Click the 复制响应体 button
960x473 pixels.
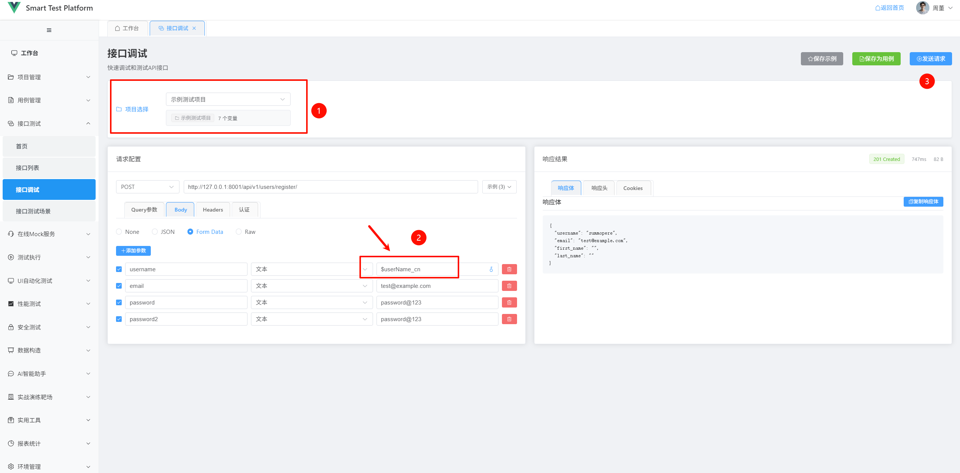point(923,202)
